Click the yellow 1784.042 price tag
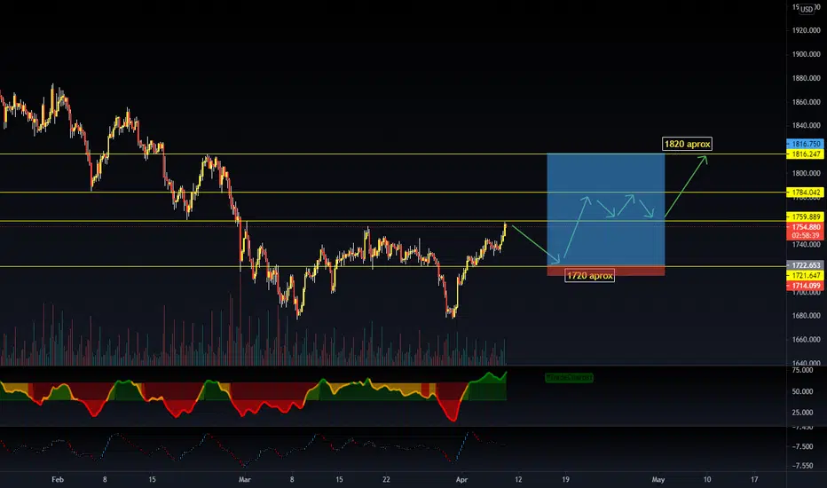This screenshot has width=827, height=488. click(x=804, y=193)
